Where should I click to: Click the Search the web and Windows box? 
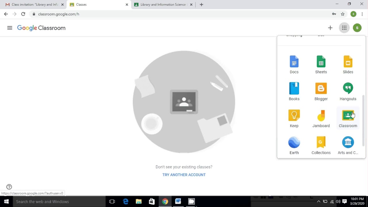[59, 202]
